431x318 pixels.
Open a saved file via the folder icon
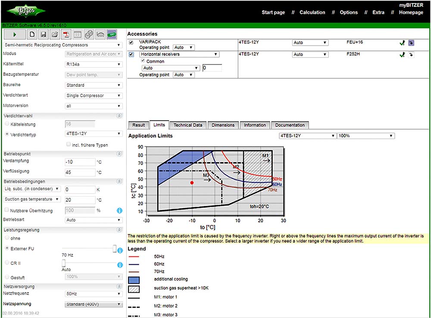[55, 34]
